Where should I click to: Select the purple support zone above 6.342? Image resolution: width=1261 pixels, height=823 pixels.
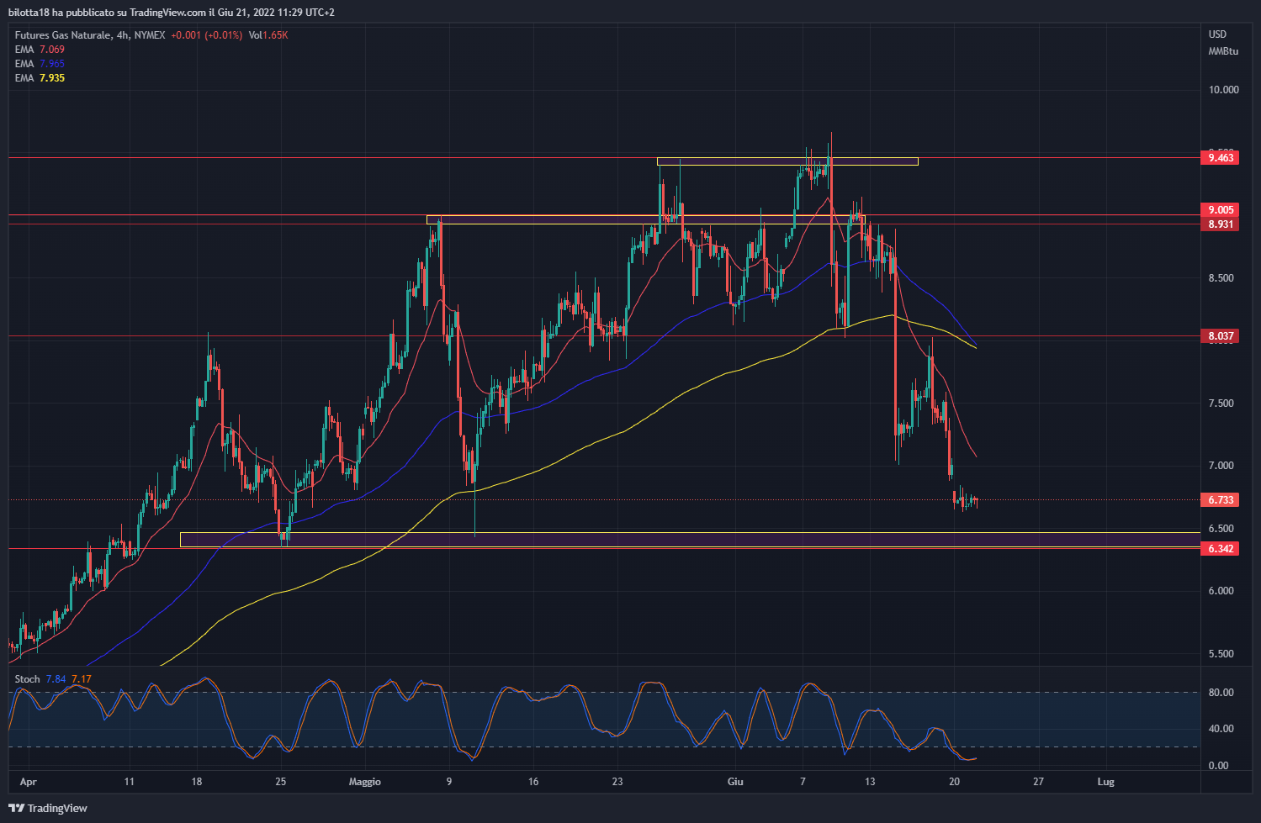pos(690,540)
